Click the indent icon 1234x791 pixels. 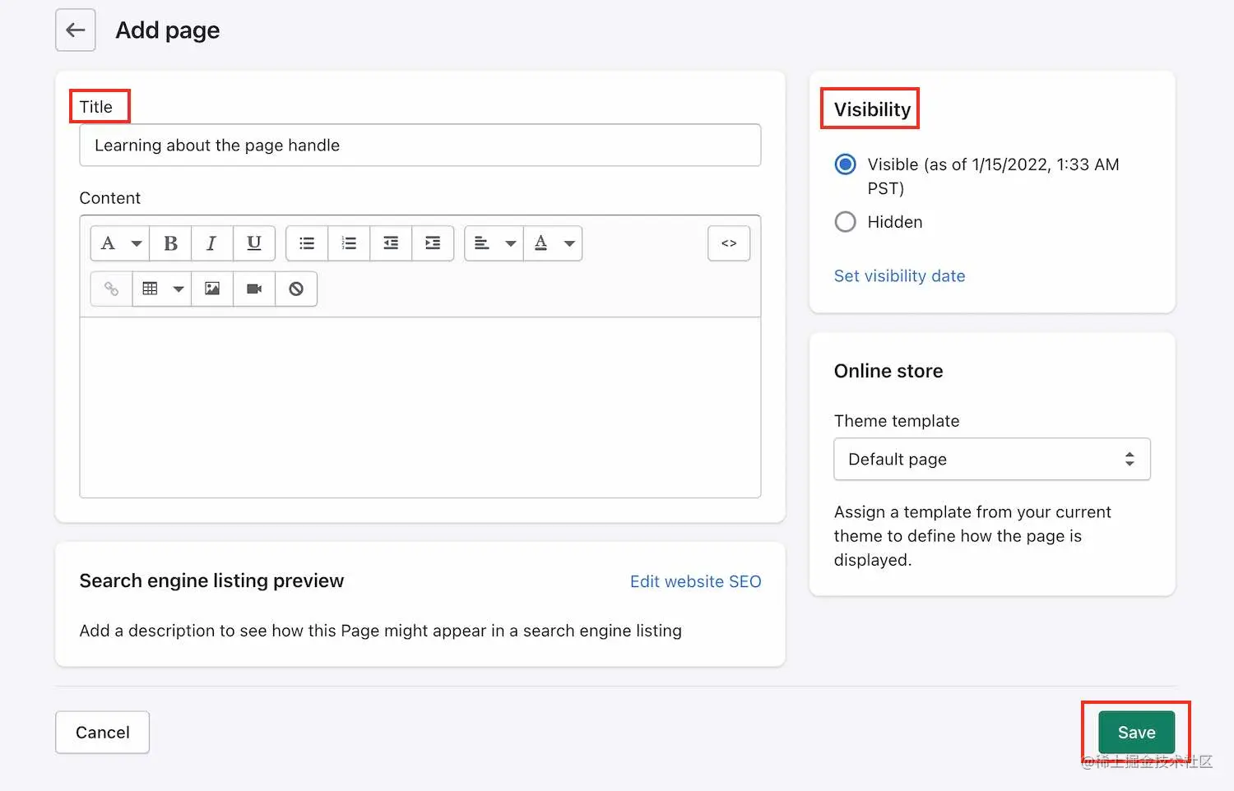tap(433, 243)
